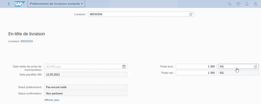Screen dimensions: 261x104
Task: Open the help question mark icon
Action: pyautogui.click(x=238, y=4)
